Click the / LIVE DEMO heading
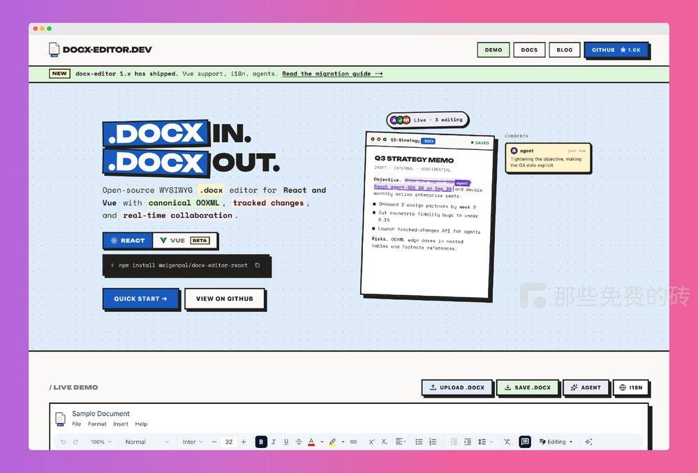The height and width of the screenshot is (473, 698). [73, 387]
